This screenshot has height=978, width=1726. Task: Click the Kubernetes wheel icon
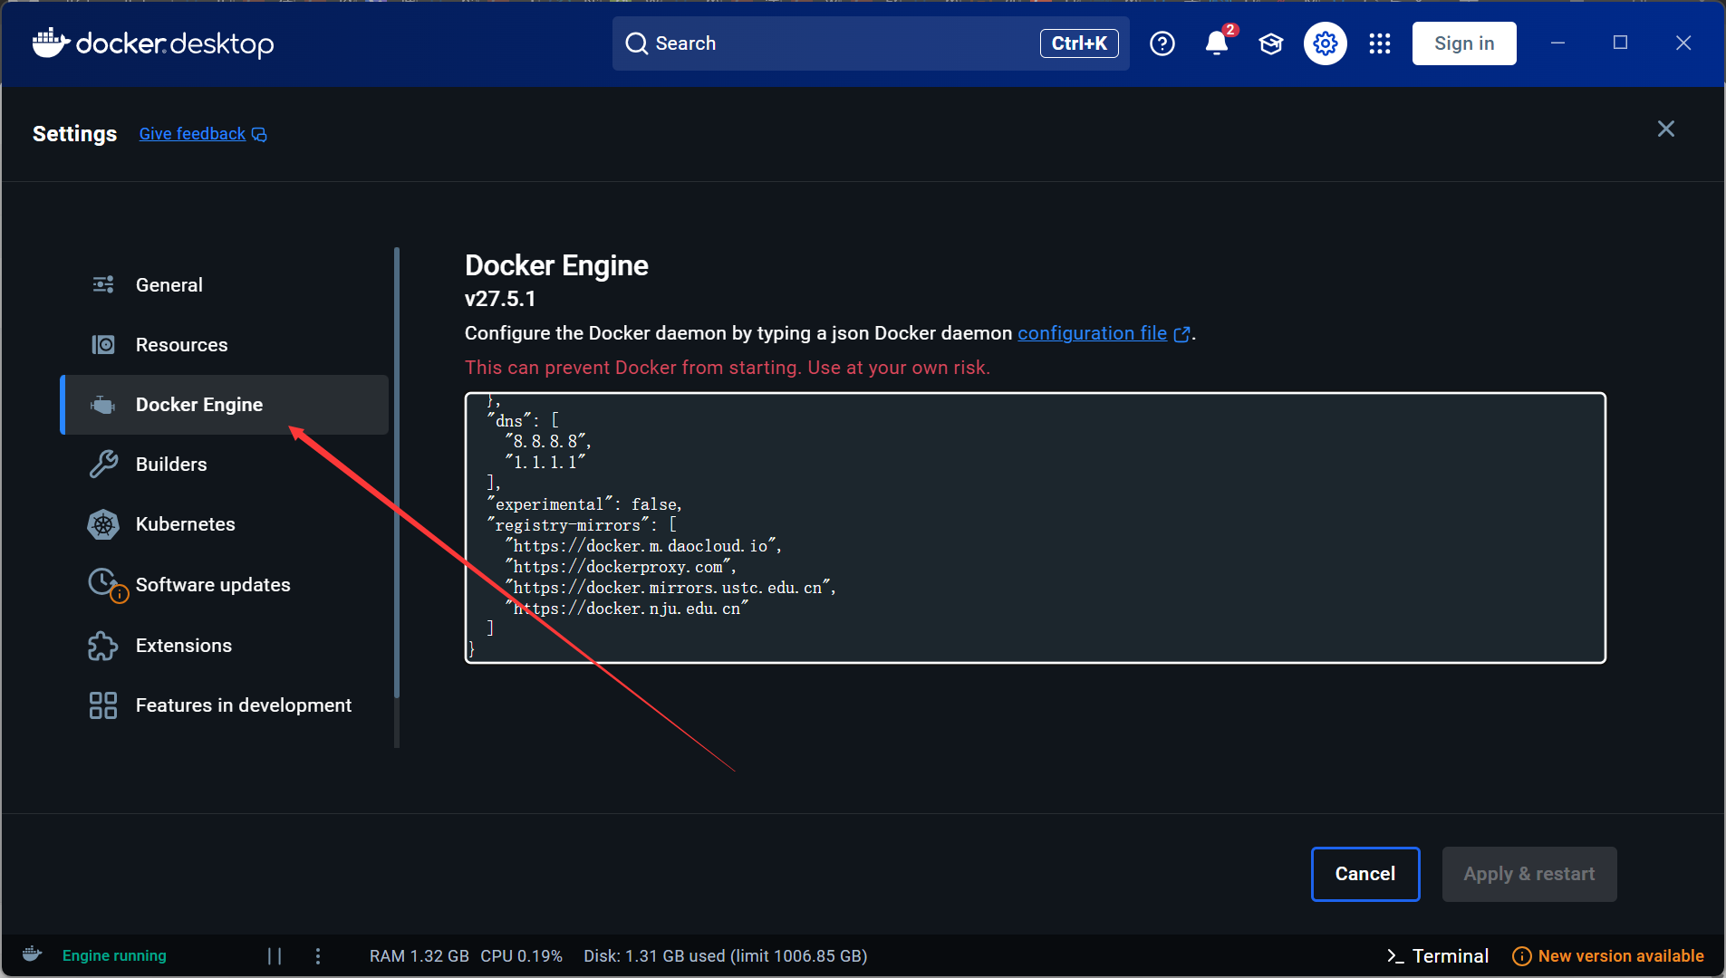click(103, 524)
